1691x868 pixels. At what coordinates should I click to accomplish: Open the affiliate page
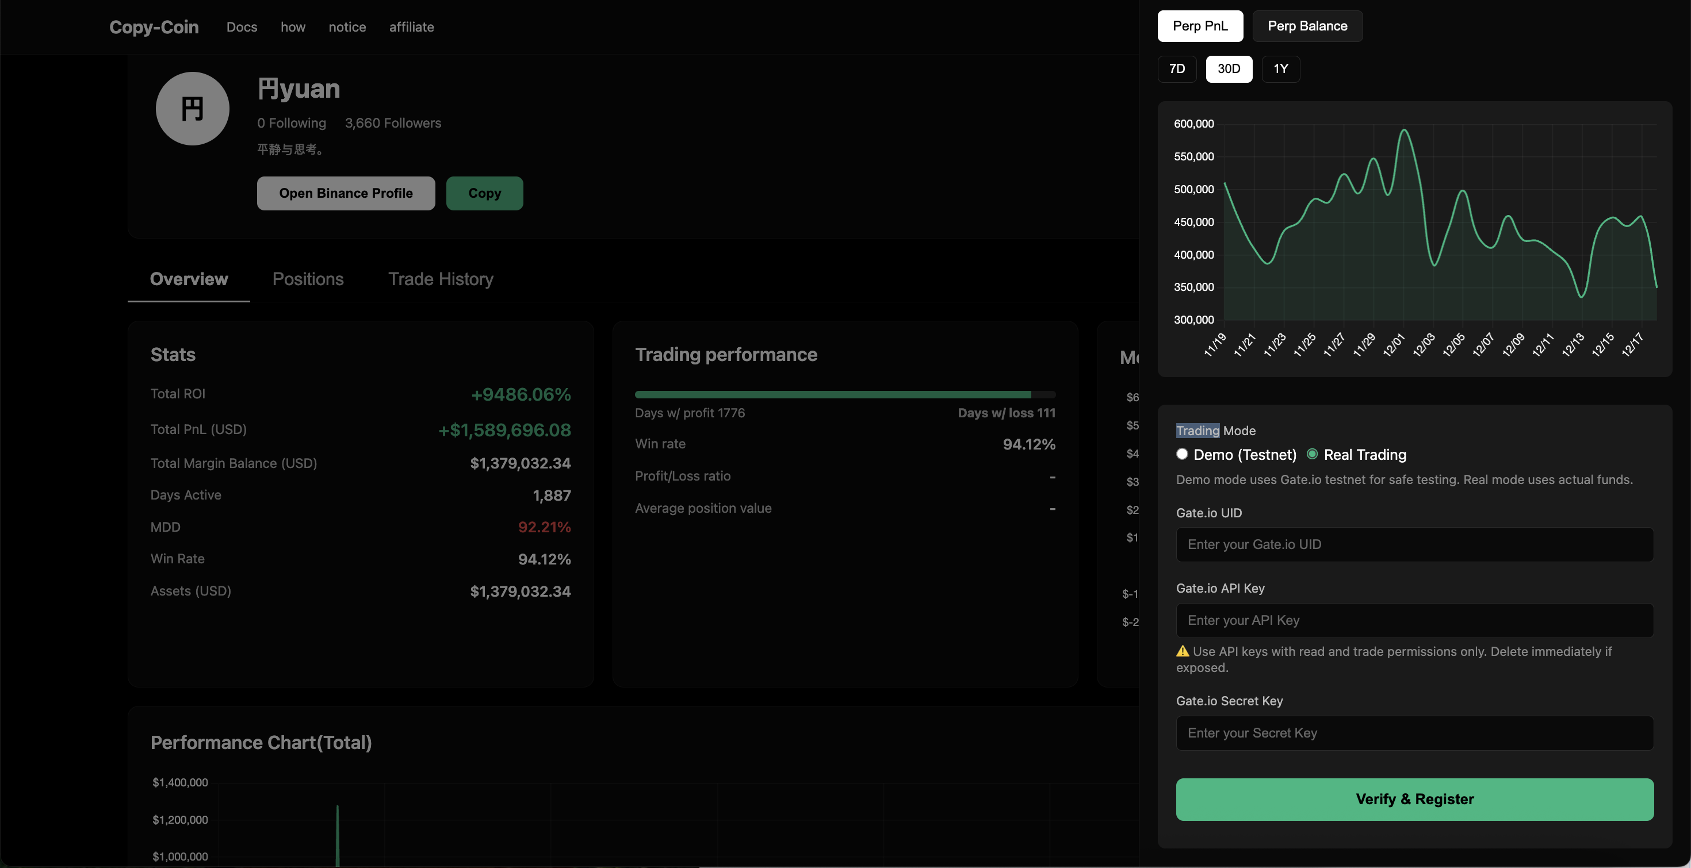411,27
